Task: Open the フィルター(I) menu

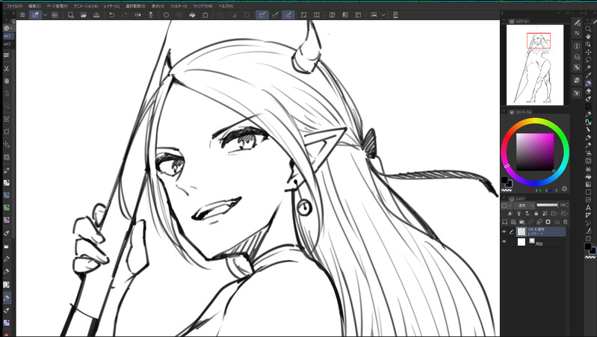Action: [x=178, y=6]
